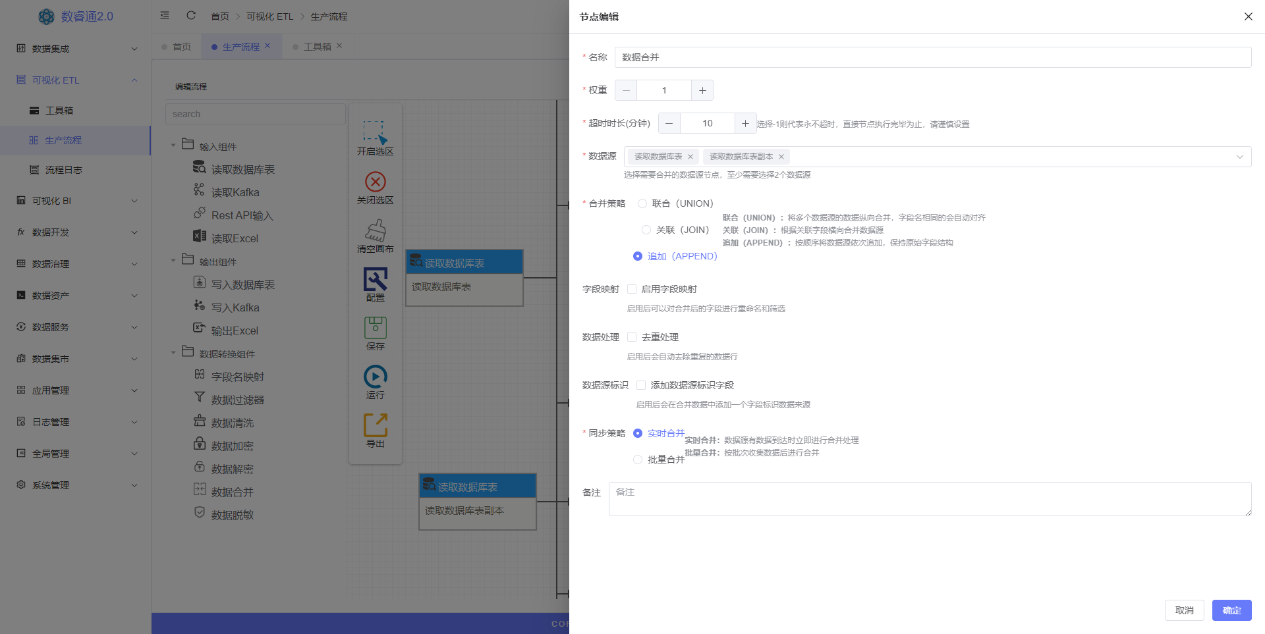The height and width of the screenshot is (634, 1265).
Task: Open the 数据源 dropdown arrow
Action: 1239,157
